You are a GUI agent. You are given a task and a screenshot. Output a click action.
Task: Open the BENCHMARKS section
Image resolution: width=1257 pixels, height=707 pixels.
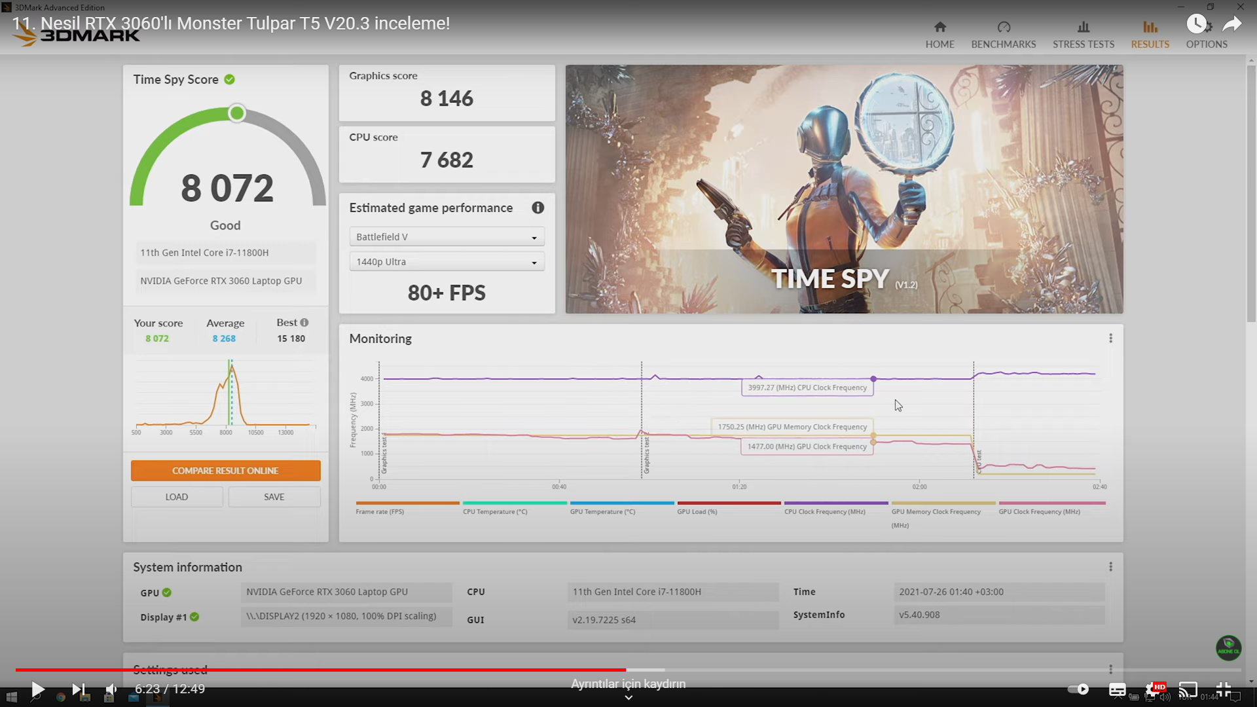click(x=1003, y=35)
